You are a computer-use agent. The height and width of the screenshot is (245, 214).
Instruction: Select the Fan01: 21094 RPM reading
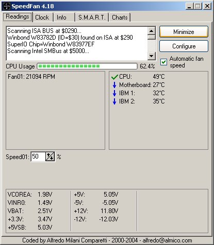(31, 77)
